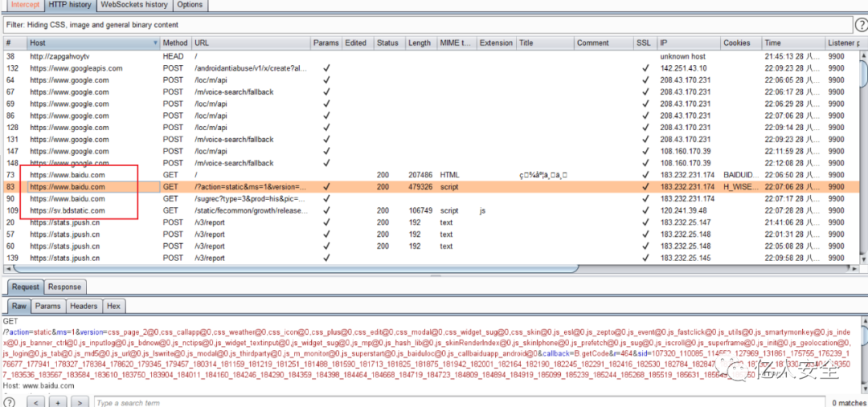Click the BAIDUID cookie cell
This screenshot has height=407, width=868.
pos(741,175)
